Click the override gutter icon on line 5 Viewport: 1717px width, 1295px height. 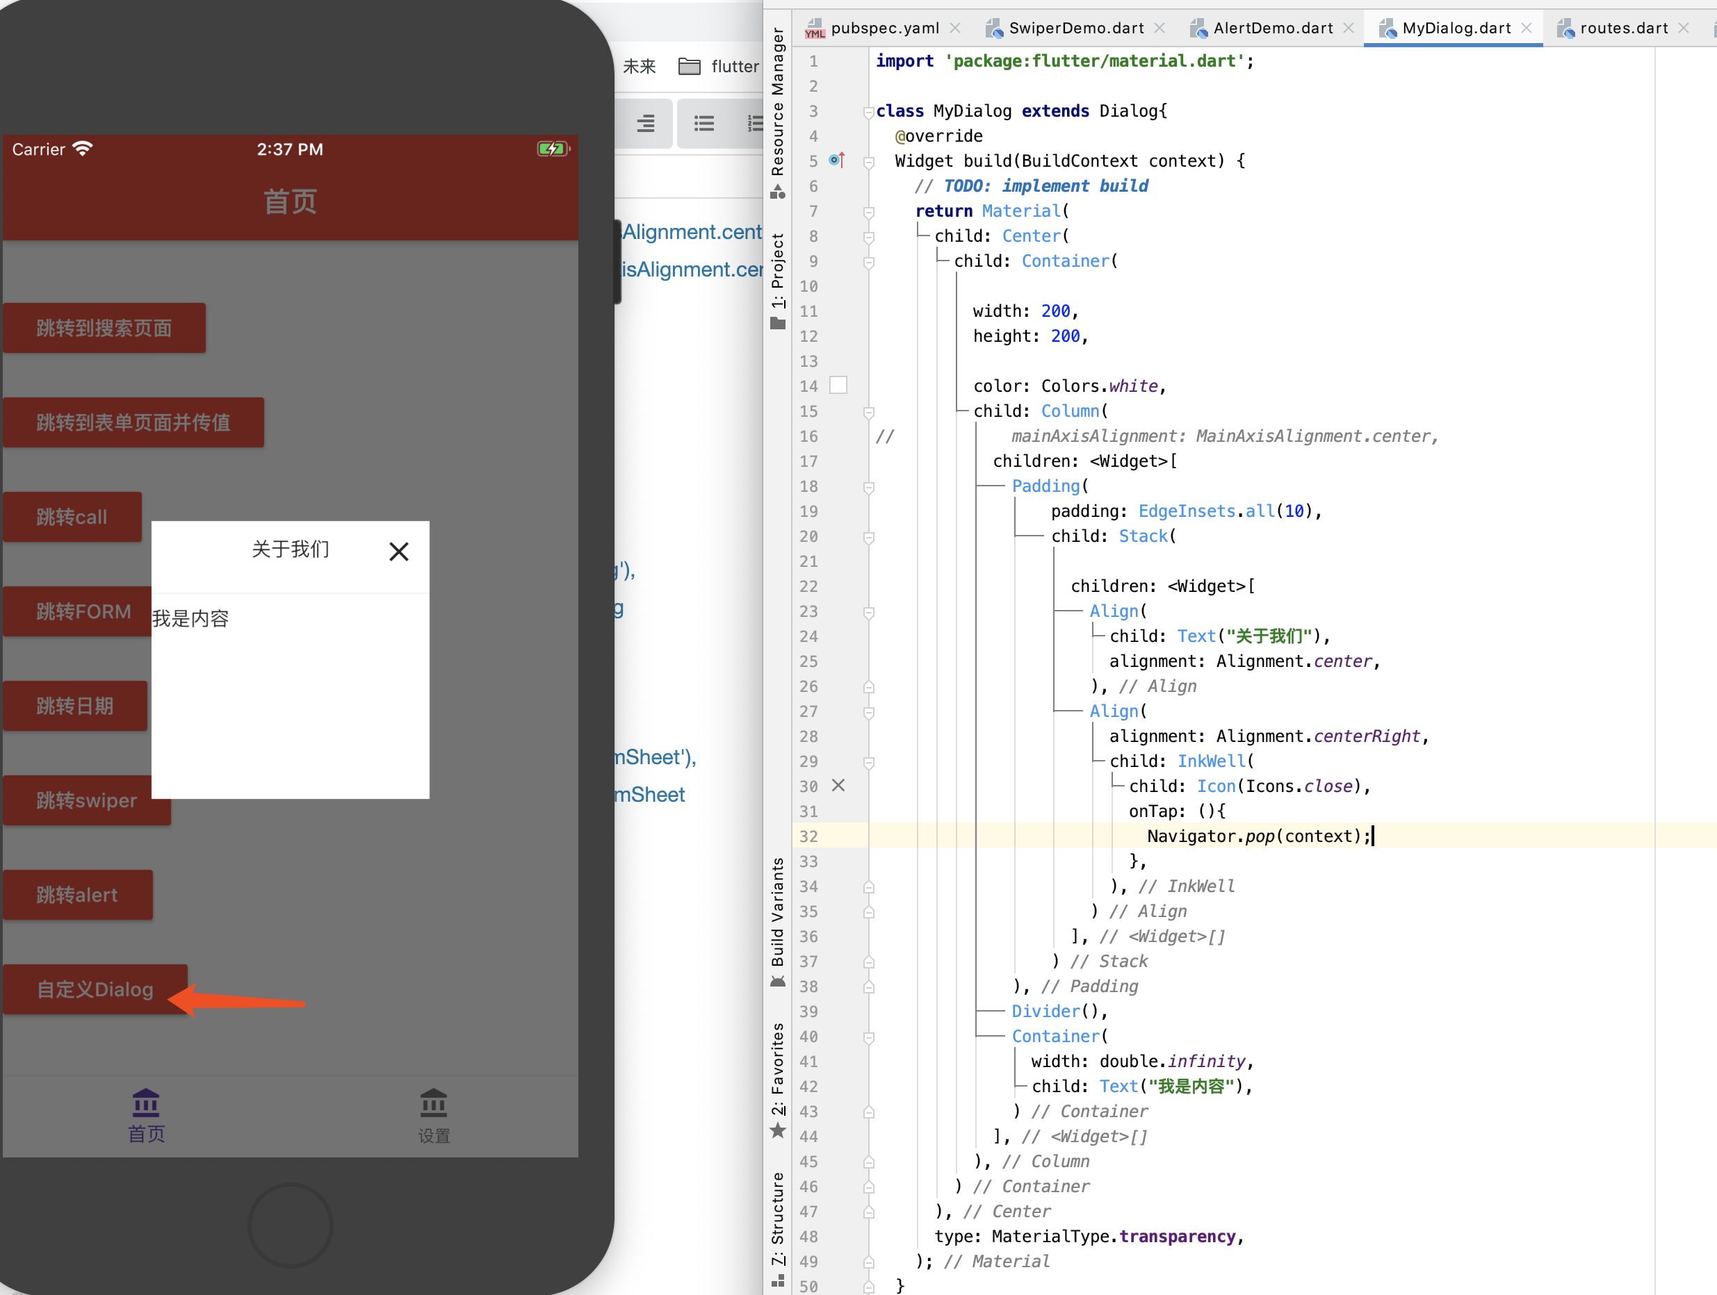point(836,160)
